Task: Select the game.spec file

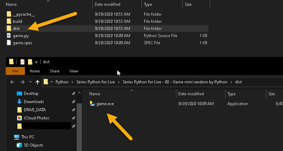Action: coord(23,43)
